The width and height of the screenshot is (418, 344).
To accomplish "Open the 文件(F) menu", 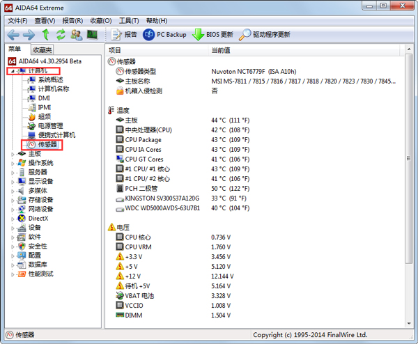I will coord(17,21).
